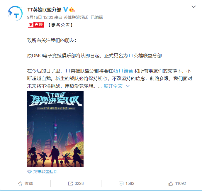Click the post timestamp 9月16日 12:03
The width and height of the screenshot is (202, 191).
(40, 17)
